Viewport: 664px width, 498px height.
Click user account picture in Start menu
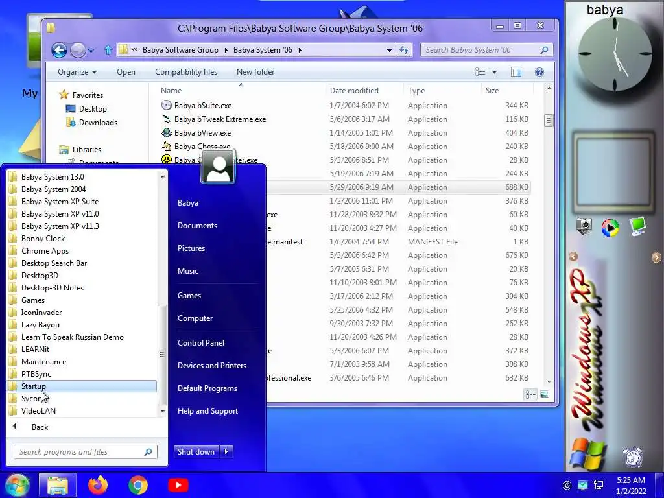point(218,167)
